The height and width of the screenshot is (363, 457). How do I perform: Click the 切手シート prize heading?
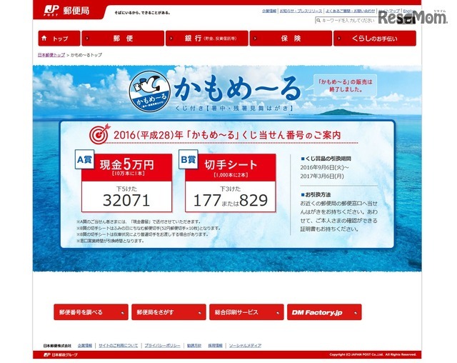(231, 165)
